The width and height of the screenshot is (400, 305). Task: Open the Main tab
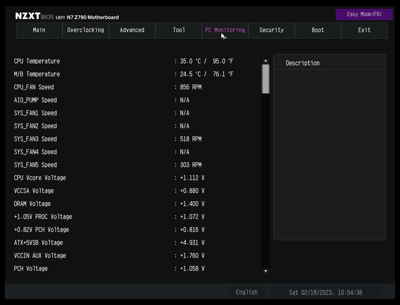point(39,30)
